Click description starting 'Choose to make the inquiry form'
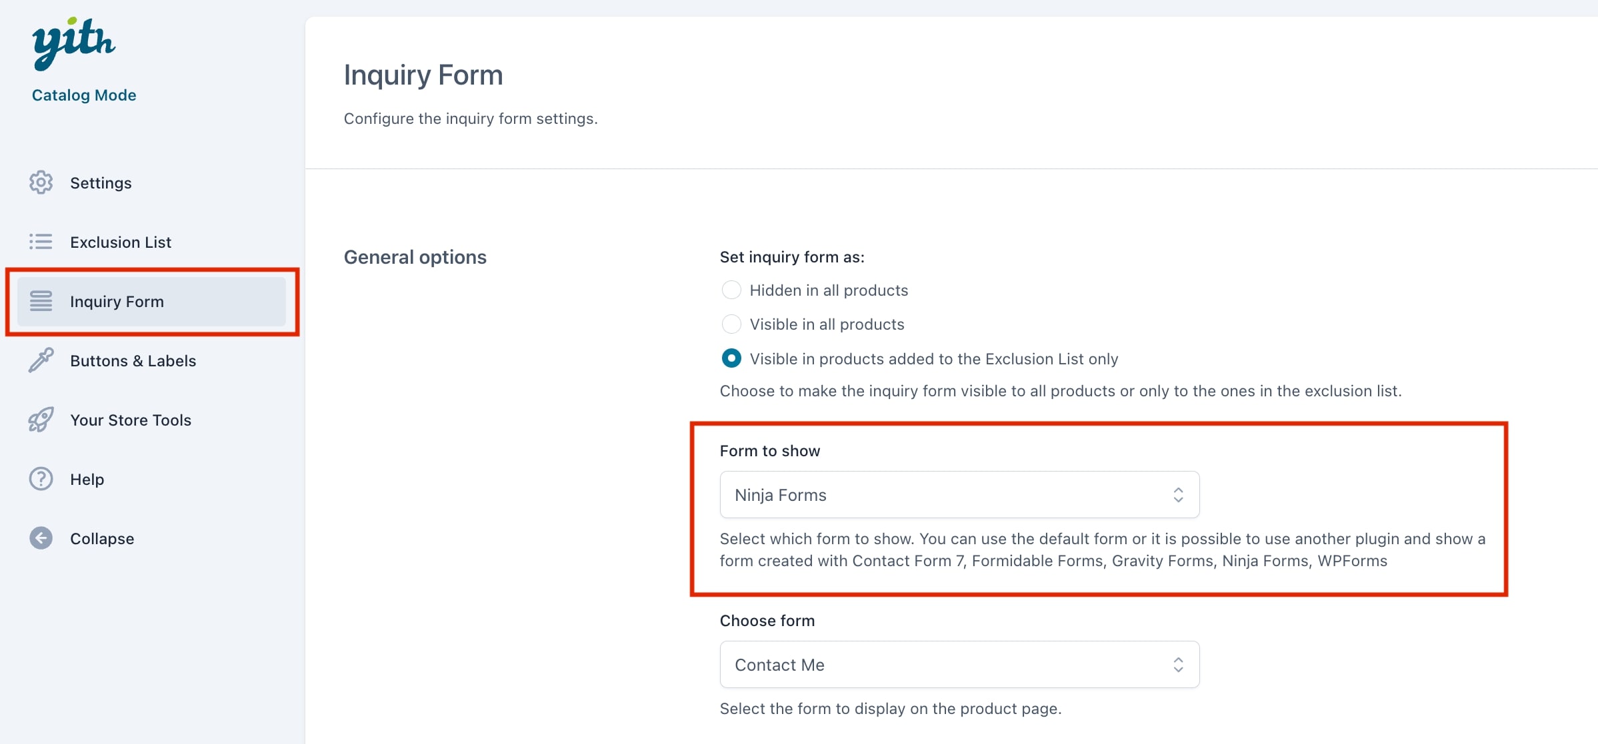The image size is (1598, 744). (1061, 391)
